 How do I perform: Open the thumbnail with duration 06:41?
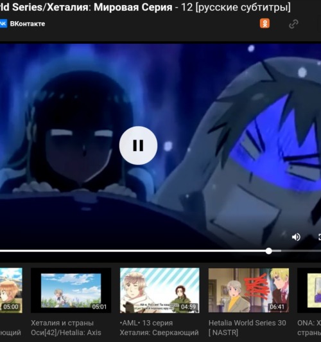coord(248,291)
